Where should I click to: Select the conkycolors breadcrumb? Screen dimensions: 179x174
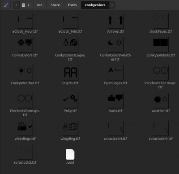click(x=95, y=5)
